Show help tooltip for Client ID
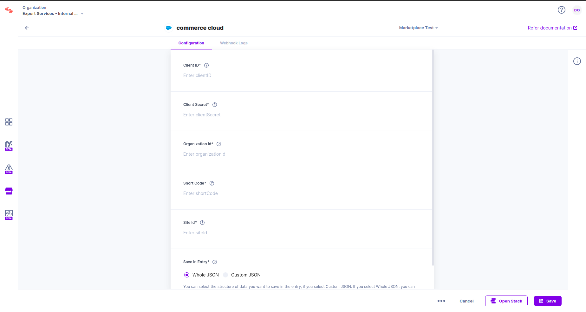This screenshot has height=312, width=586. click(x=206, y=65)
